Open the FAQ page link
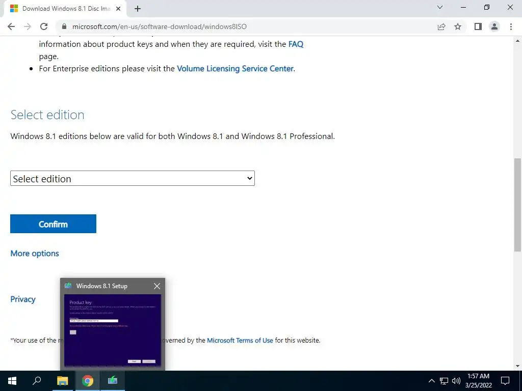The height and width of the screenshot is (391, 522). 296,44
